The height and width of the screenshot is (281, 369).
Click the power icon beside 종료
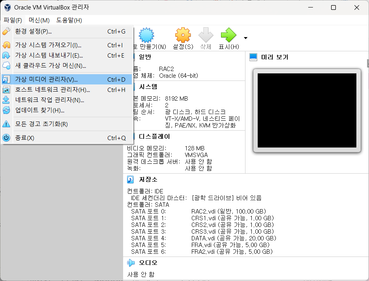6,138
